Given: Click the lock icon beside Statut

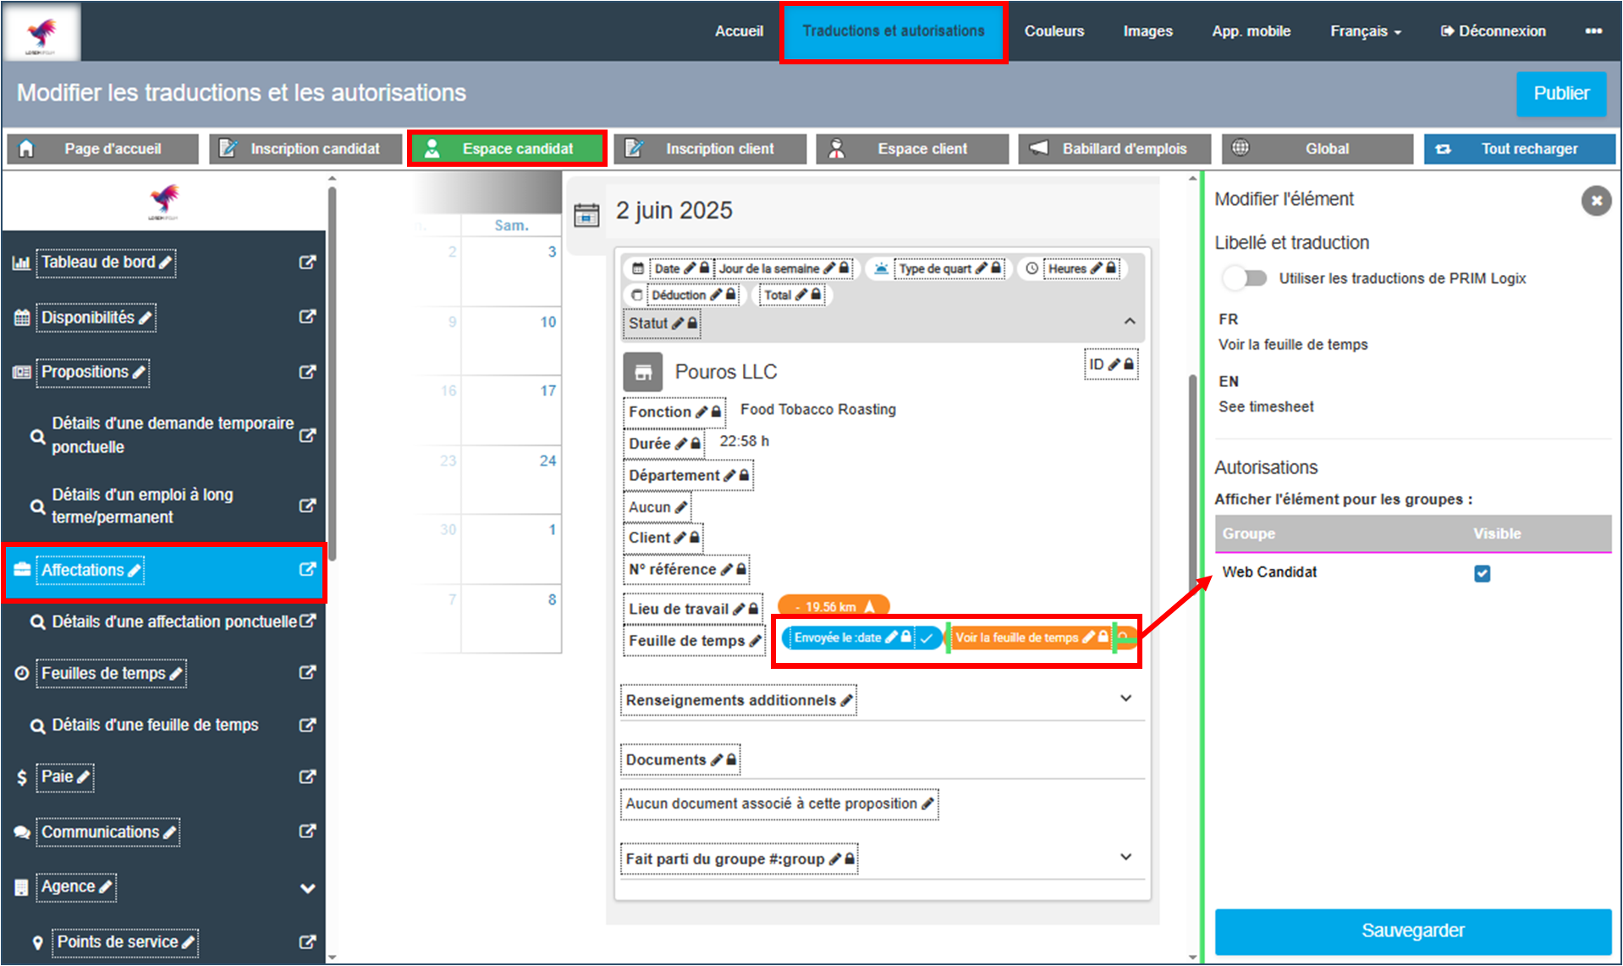Looking at the screenshot, I should (692, 323).
